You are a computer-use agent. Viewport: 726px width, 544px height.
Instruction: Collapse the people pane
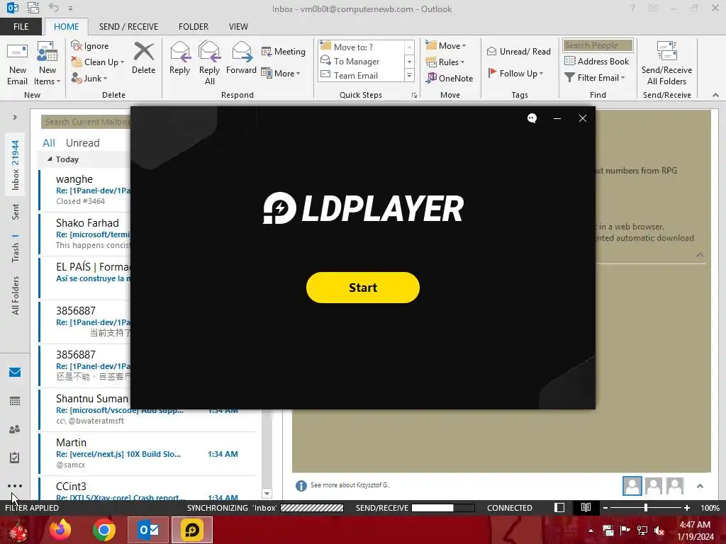700,486
